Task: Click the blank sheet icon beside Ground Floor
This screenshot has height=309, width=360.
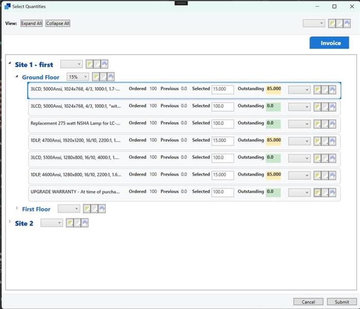Action: click(103, 77)
